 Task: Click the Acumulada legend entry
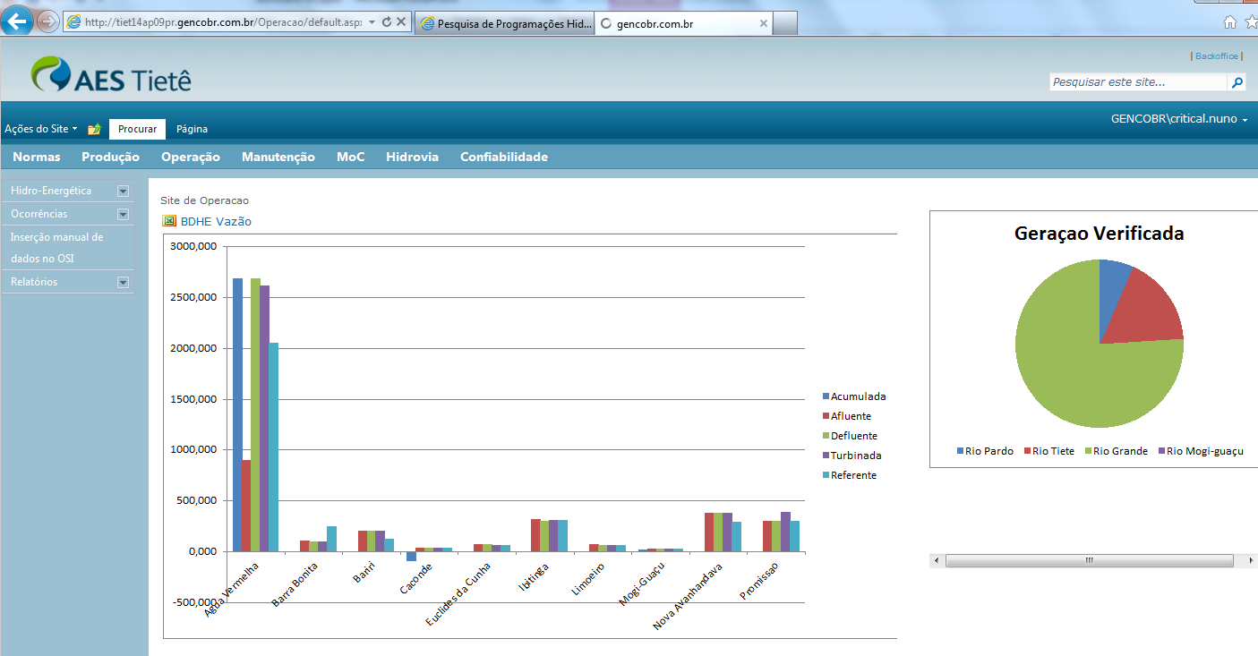click(x=855, y=396)
